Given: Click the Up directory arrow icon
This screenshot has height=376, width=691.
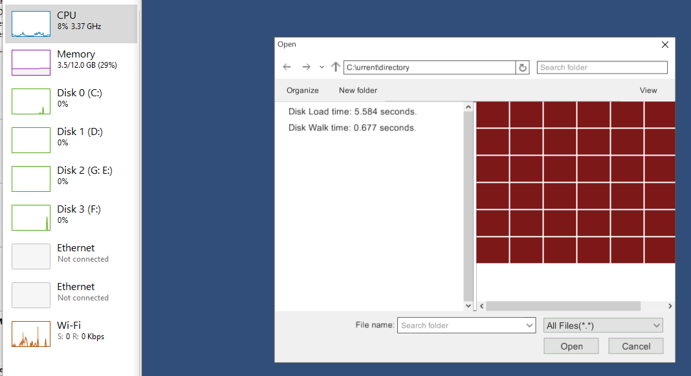Looking at the screenshot, I should [335, 67].
